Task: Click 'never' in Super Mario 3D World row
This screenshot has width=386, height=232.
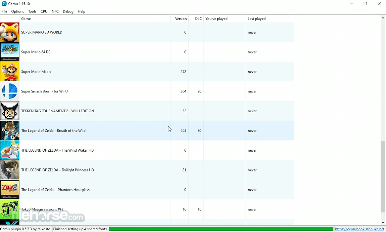Action: tap(252, 32)
